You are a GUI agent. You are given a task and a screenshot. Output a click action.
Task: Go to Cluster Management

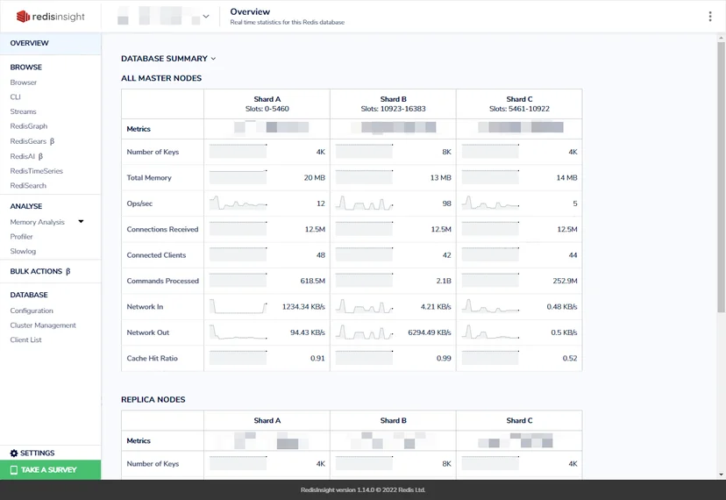click(43, 325)
